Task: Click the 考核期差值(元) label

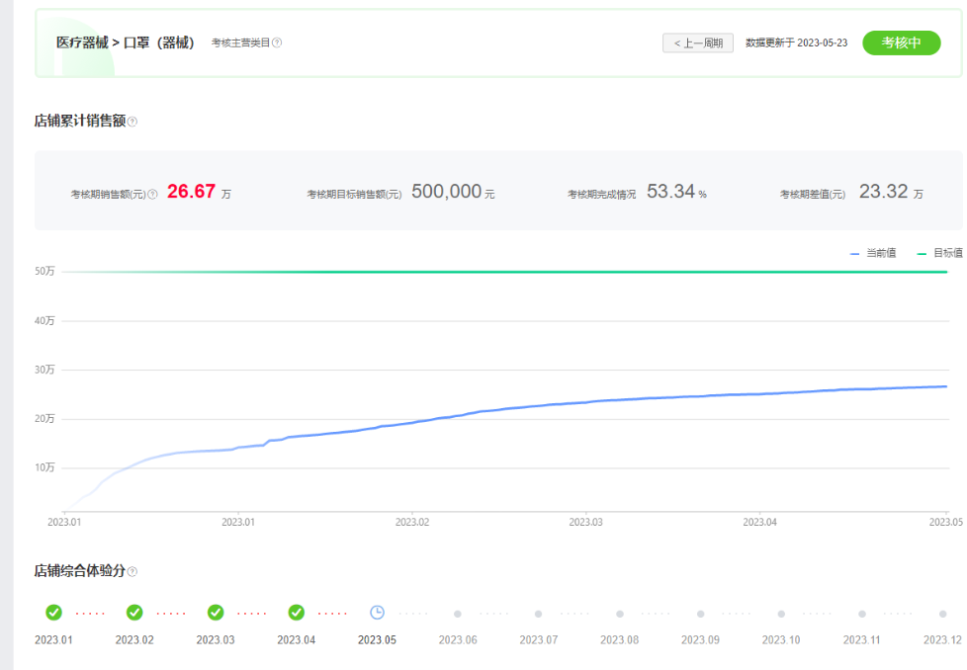Action: point(812,194)
